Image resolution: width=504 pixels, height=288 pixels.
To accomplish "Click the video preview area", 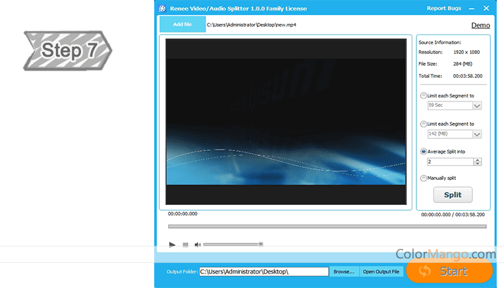I will 286,121.
